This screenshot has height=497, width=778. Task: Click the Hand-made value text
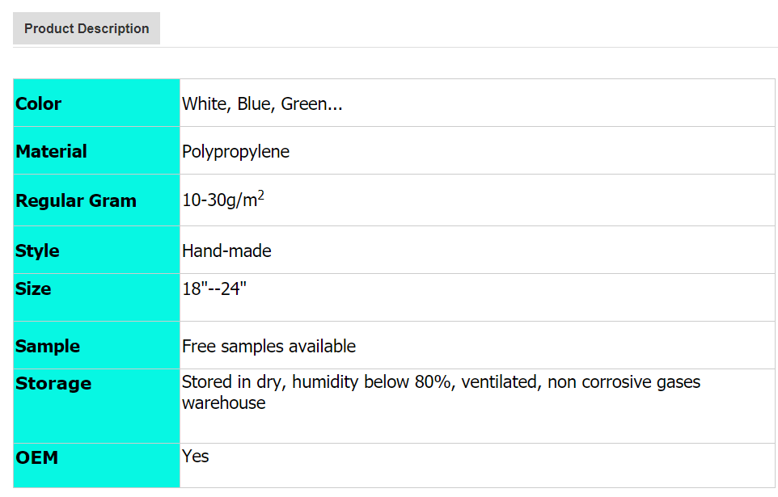point(226,251)
